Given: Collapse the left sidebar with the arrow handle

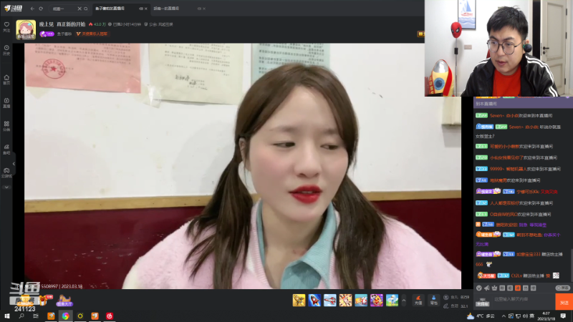Looking at the screenshot, I should coord(14,164).
